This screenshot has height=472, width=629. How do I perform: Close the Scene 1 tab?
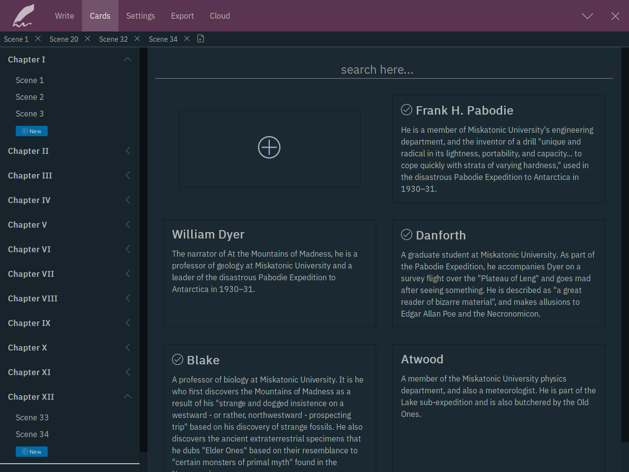pyautogui.click(x=38, y=38)
